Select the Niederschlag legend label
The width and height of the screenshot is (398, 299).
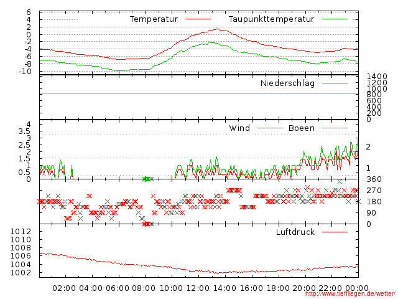coord(287,83)
